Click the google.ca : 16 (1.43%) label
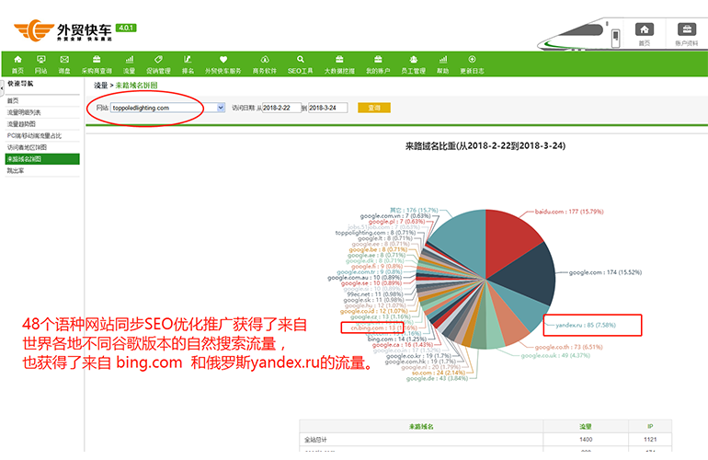This screenshot has height=460, width=708. pos(403,345)
